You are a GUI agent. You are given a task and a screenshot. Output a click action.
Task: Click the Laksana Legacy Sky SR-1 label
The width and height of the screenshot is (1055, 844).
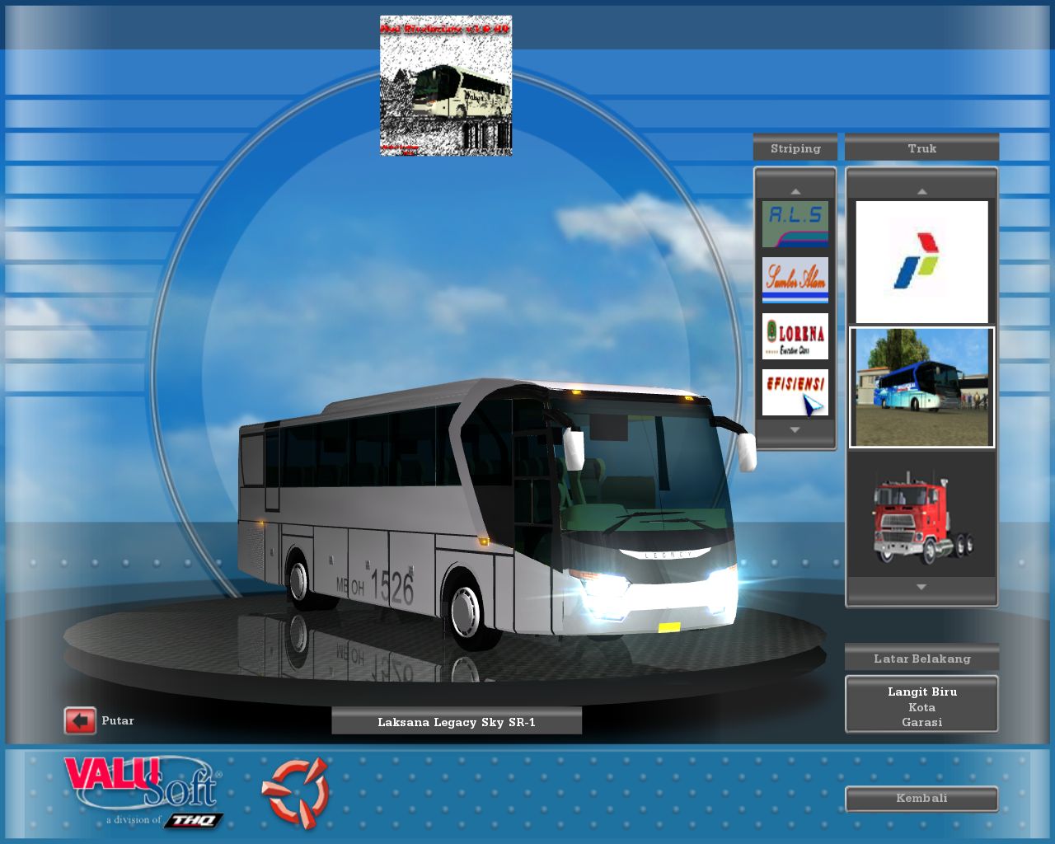(x=457, y=722)
